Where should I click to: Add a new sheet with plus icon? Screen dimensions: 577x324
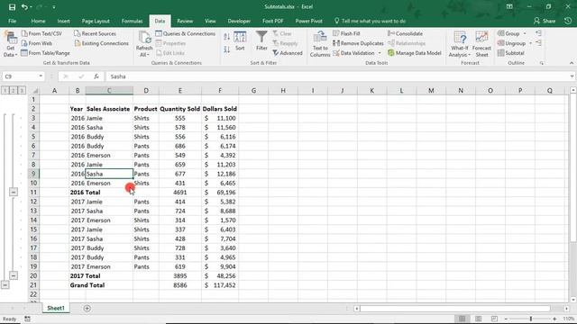[x=87, y=308]
